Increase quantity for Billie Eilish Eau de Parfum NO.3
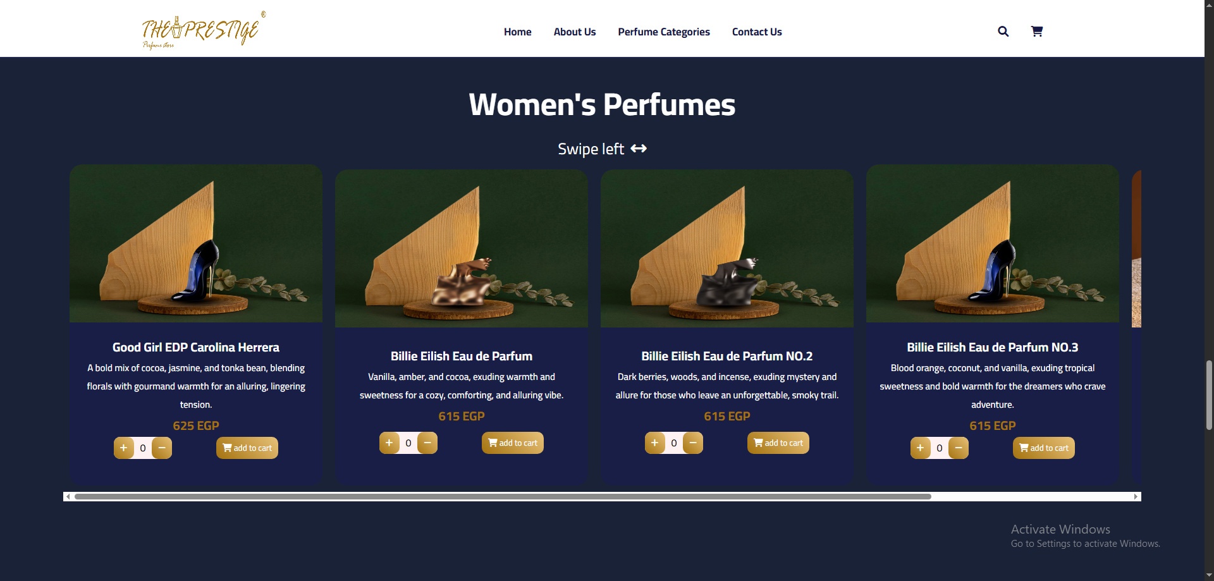This screenshot has width=1214, height=581. tap(921, 448)
